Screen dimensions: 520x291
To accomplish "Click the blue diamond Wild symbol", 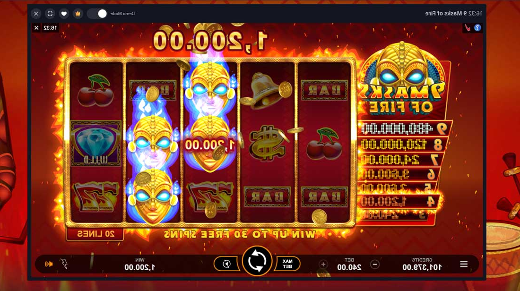I will 96,144.
